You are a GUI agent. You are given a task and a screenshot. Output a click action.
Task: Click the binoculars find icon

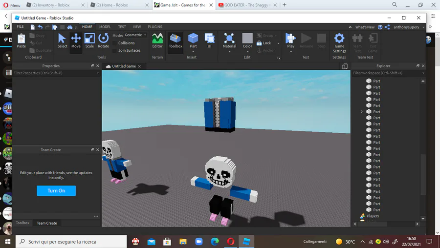pyautogui.click(x=69, y=27)
